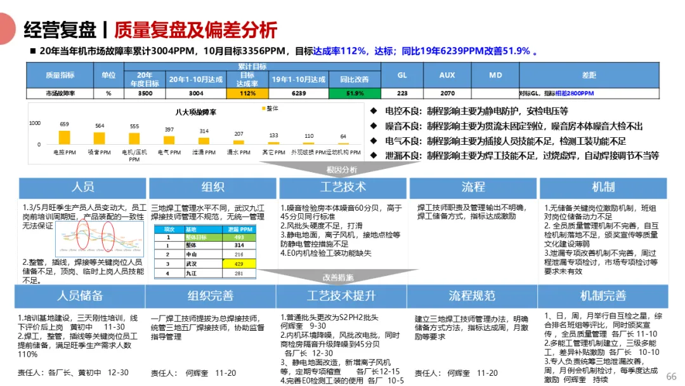This screenshot has width=685, height=386.
Task: Click the yellow 429 武汉 cell
Action: click(239, 264)
